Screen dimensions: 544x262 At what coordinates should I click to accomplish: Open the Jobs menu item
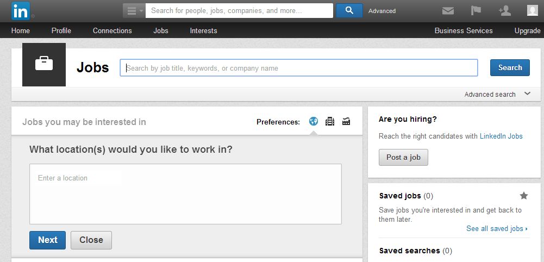(161, 30)
